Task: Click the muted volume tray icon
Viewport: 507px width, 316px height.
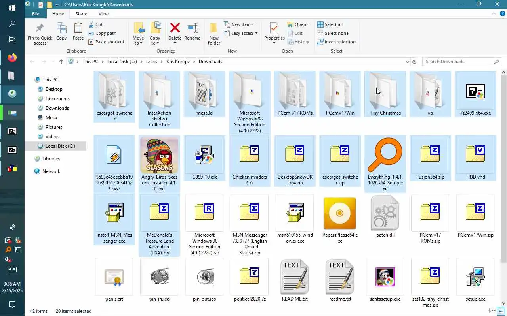Action: [8, 260]
